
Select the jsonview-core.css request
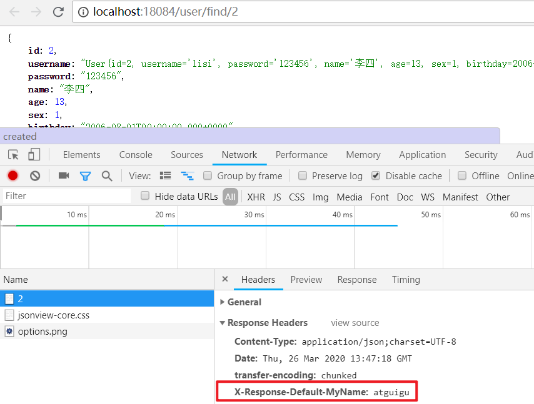(53, 315)
